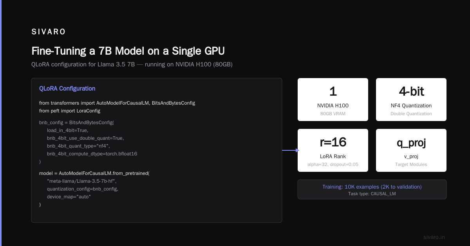Viewport: 470px width, 246px height.
Task: Click the QLoRA configuration subtitle line
Action: click(x=132, y=64)
